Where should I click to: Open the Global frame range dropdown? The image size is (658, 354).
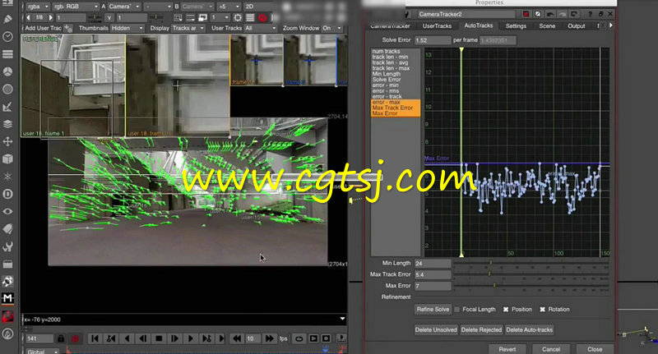tap(43, 351)
